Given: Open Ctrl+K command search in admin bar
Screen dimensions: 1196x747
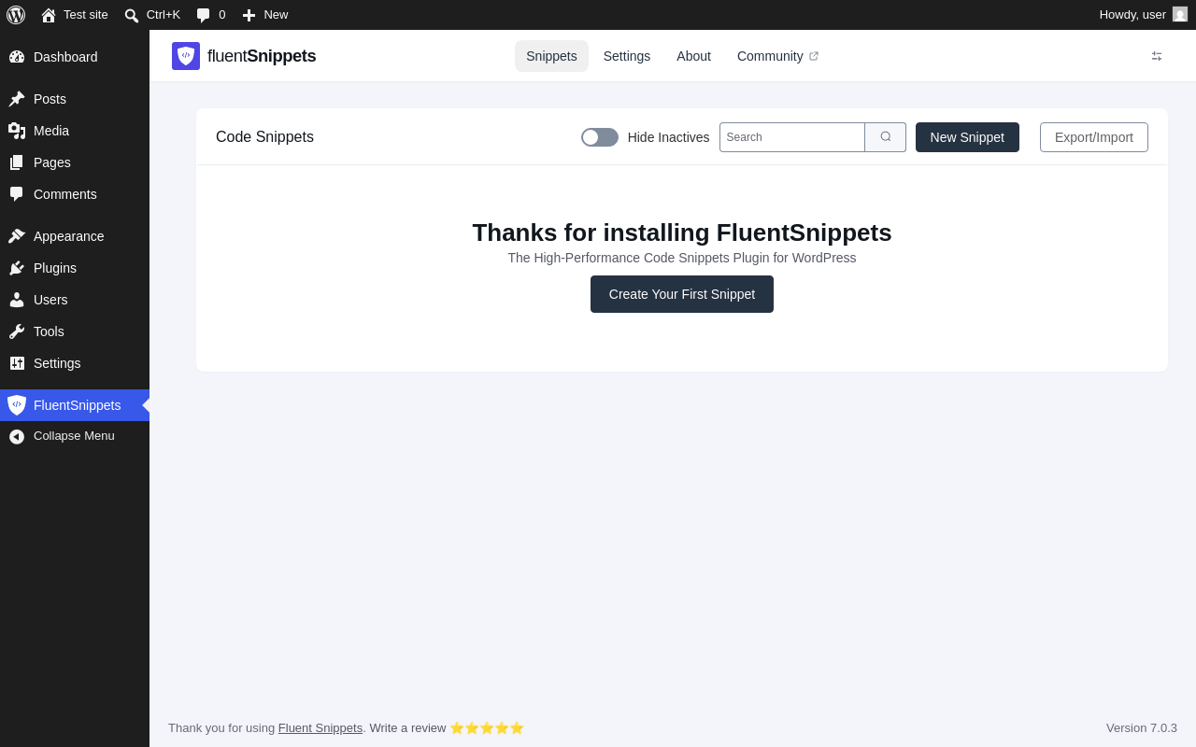Looking at the screenshot, I should coord(152,15).
